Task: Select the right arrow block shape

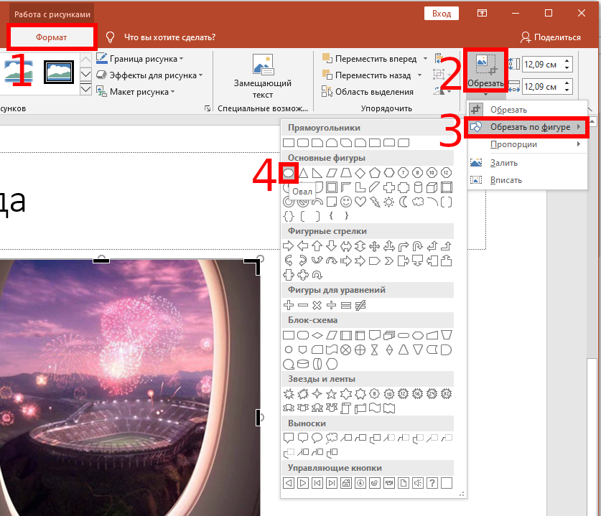Action: click(289, 246)
